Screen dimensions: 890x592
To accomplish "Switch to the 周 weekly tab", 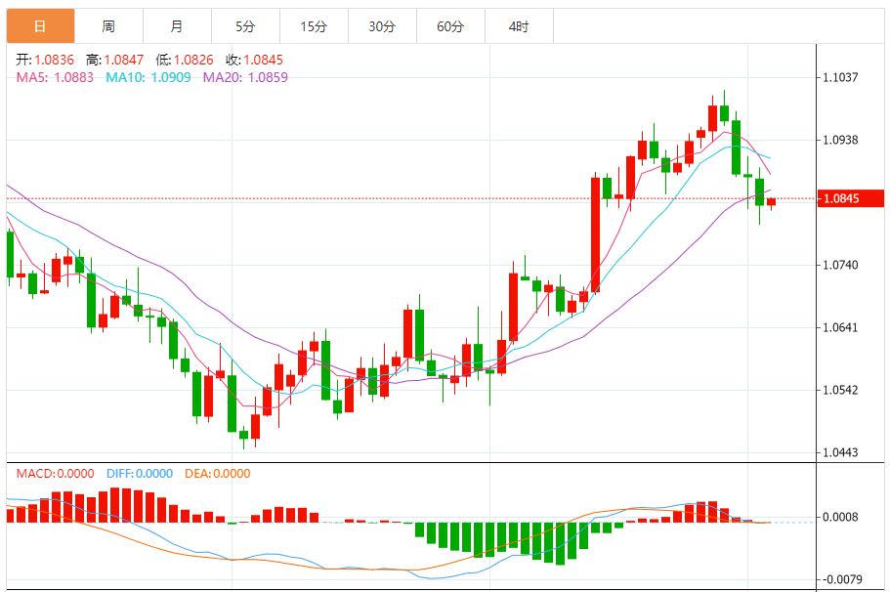I will [x=108, y=26].
